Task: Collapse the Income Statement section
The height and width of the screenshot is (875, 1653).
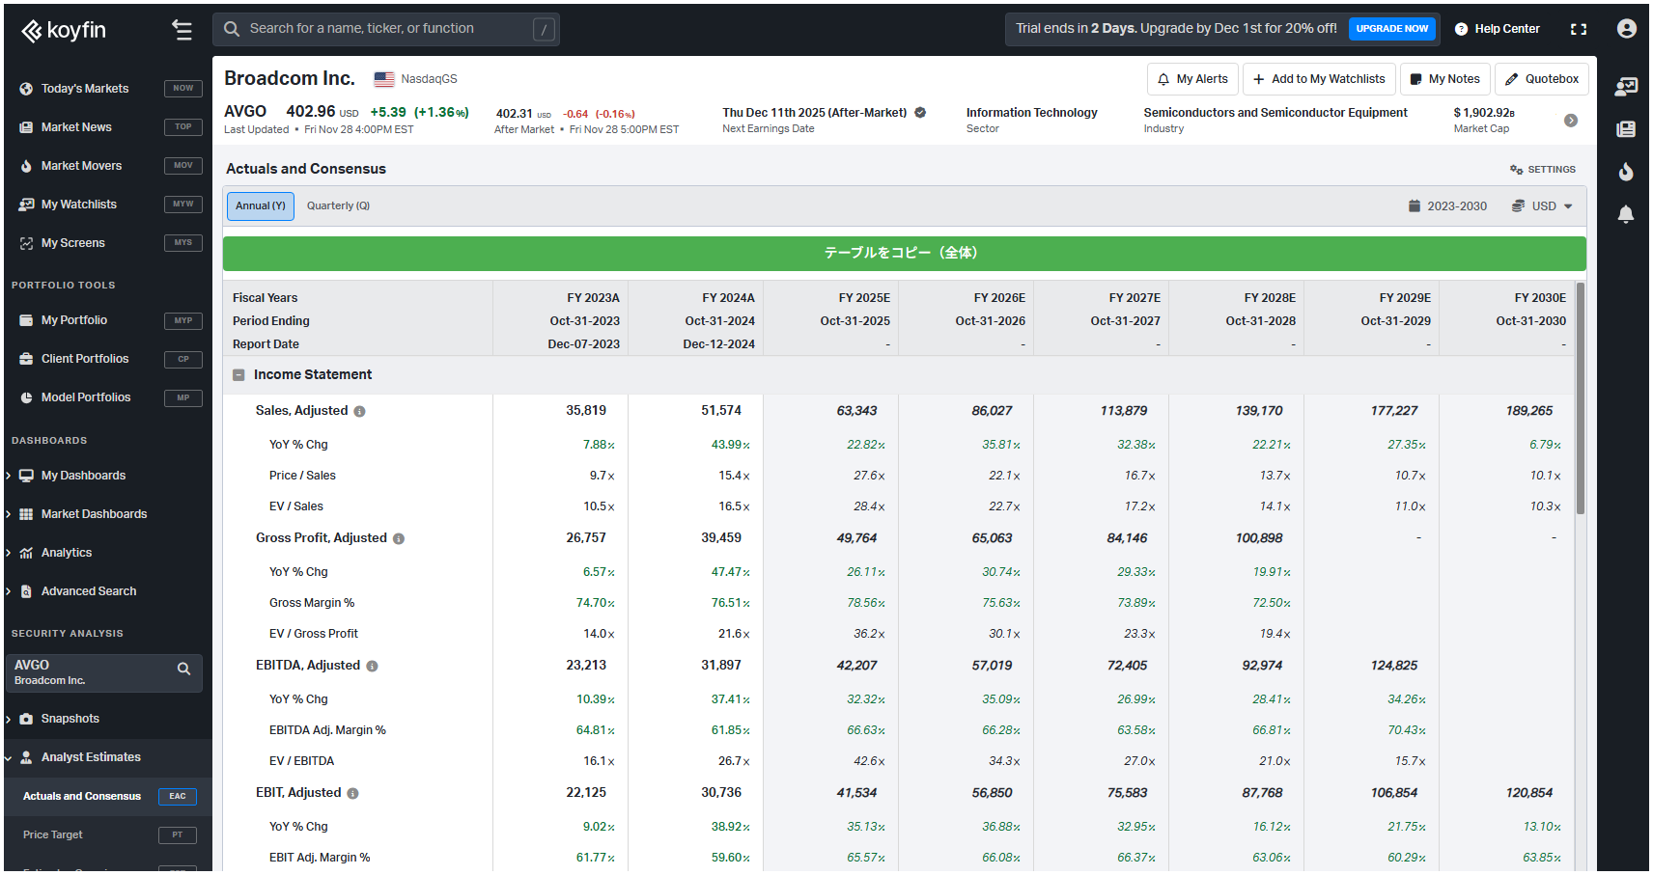Action: (x=238, y=375)
